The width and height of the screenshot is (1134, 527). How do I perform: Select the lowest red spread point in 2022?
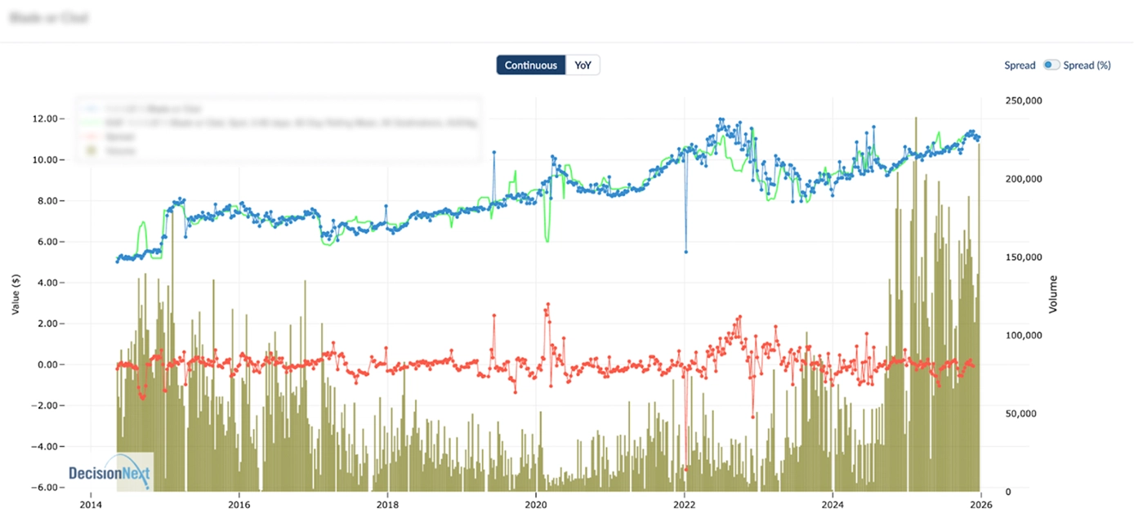[686, 469]
